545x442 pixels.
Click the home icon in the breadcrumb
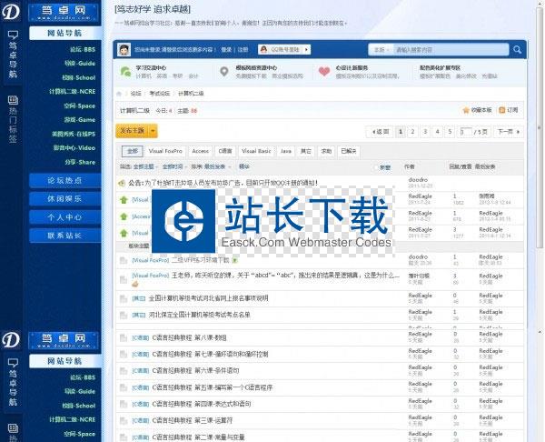pos(121,93)
